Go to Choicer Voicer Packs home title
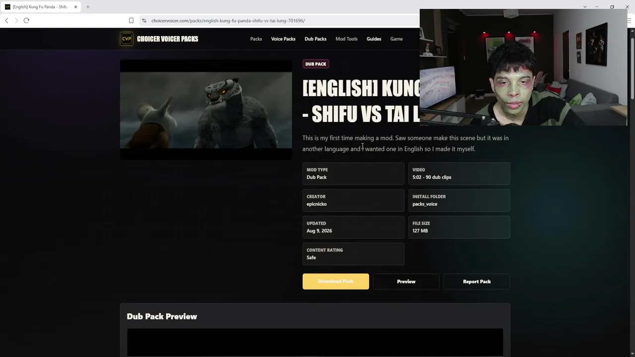The image size is (635, 357). [x=168, y=39]
